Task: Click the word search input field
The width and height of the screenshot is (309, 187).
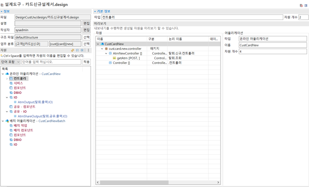Action: [x=51, y=62]
